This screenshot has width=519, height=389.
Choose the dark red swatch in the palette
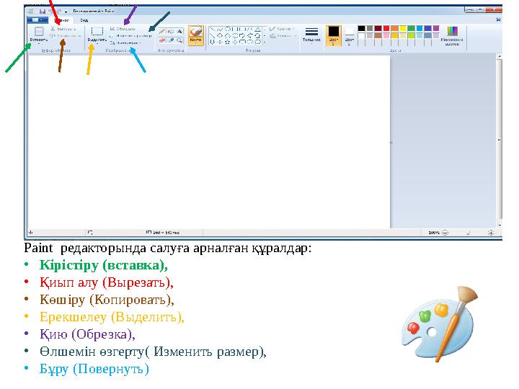click(x=378, y=28)
